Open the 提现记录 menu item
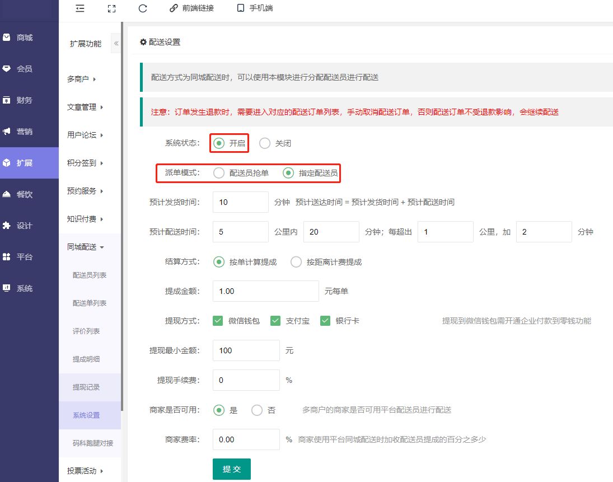613x482 pixels. [86, 387]
